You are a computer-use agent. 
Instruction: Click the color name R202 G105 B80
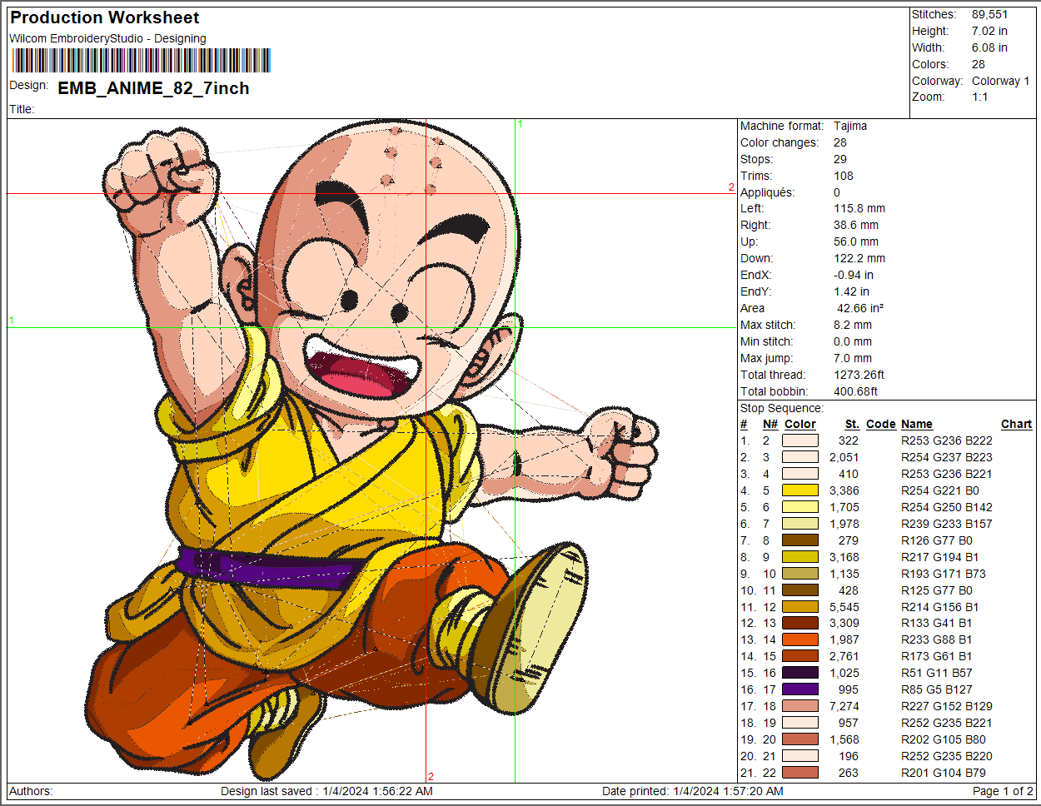(x=944, y=739)
